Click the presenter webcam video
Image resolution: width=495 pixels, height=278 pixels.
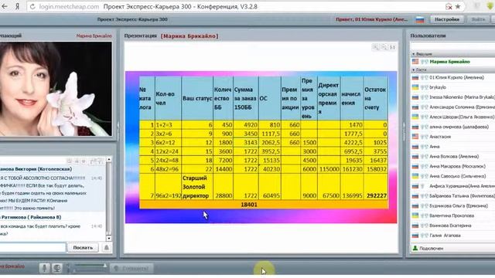point(56,89)
